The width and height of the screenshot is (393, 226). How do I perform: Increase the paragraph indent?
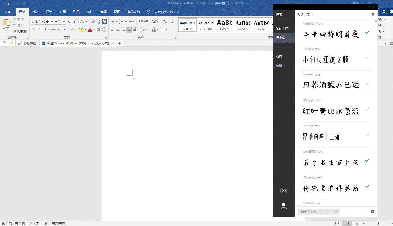(146, 22)
